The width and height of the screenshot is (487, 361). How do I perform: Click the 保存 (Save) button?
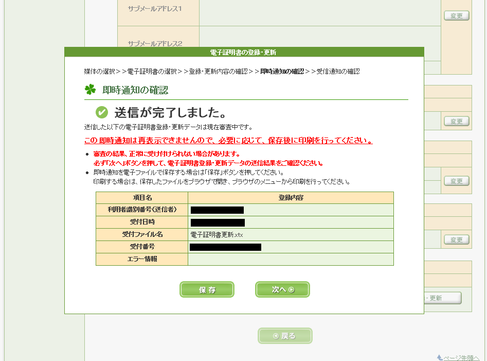point(207,289)
